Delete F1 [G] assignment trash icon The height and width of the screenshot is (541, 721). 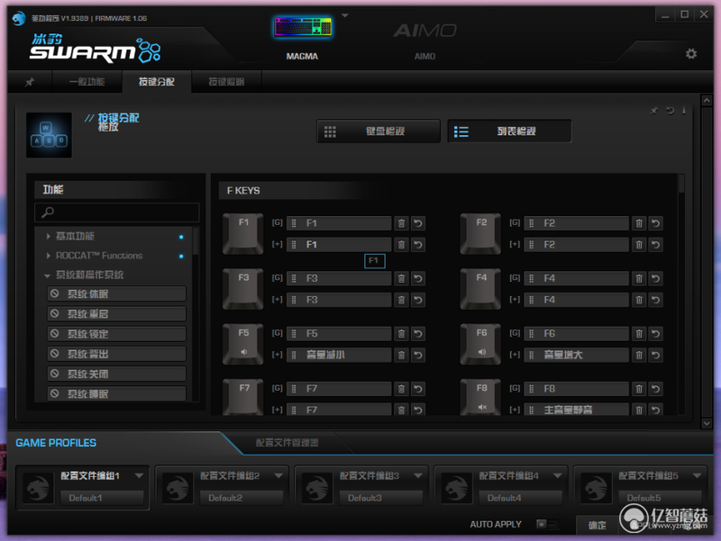coord(401,223)
